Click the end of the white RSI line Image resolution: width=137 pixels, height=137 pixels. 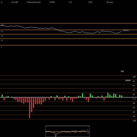(121, 31)
